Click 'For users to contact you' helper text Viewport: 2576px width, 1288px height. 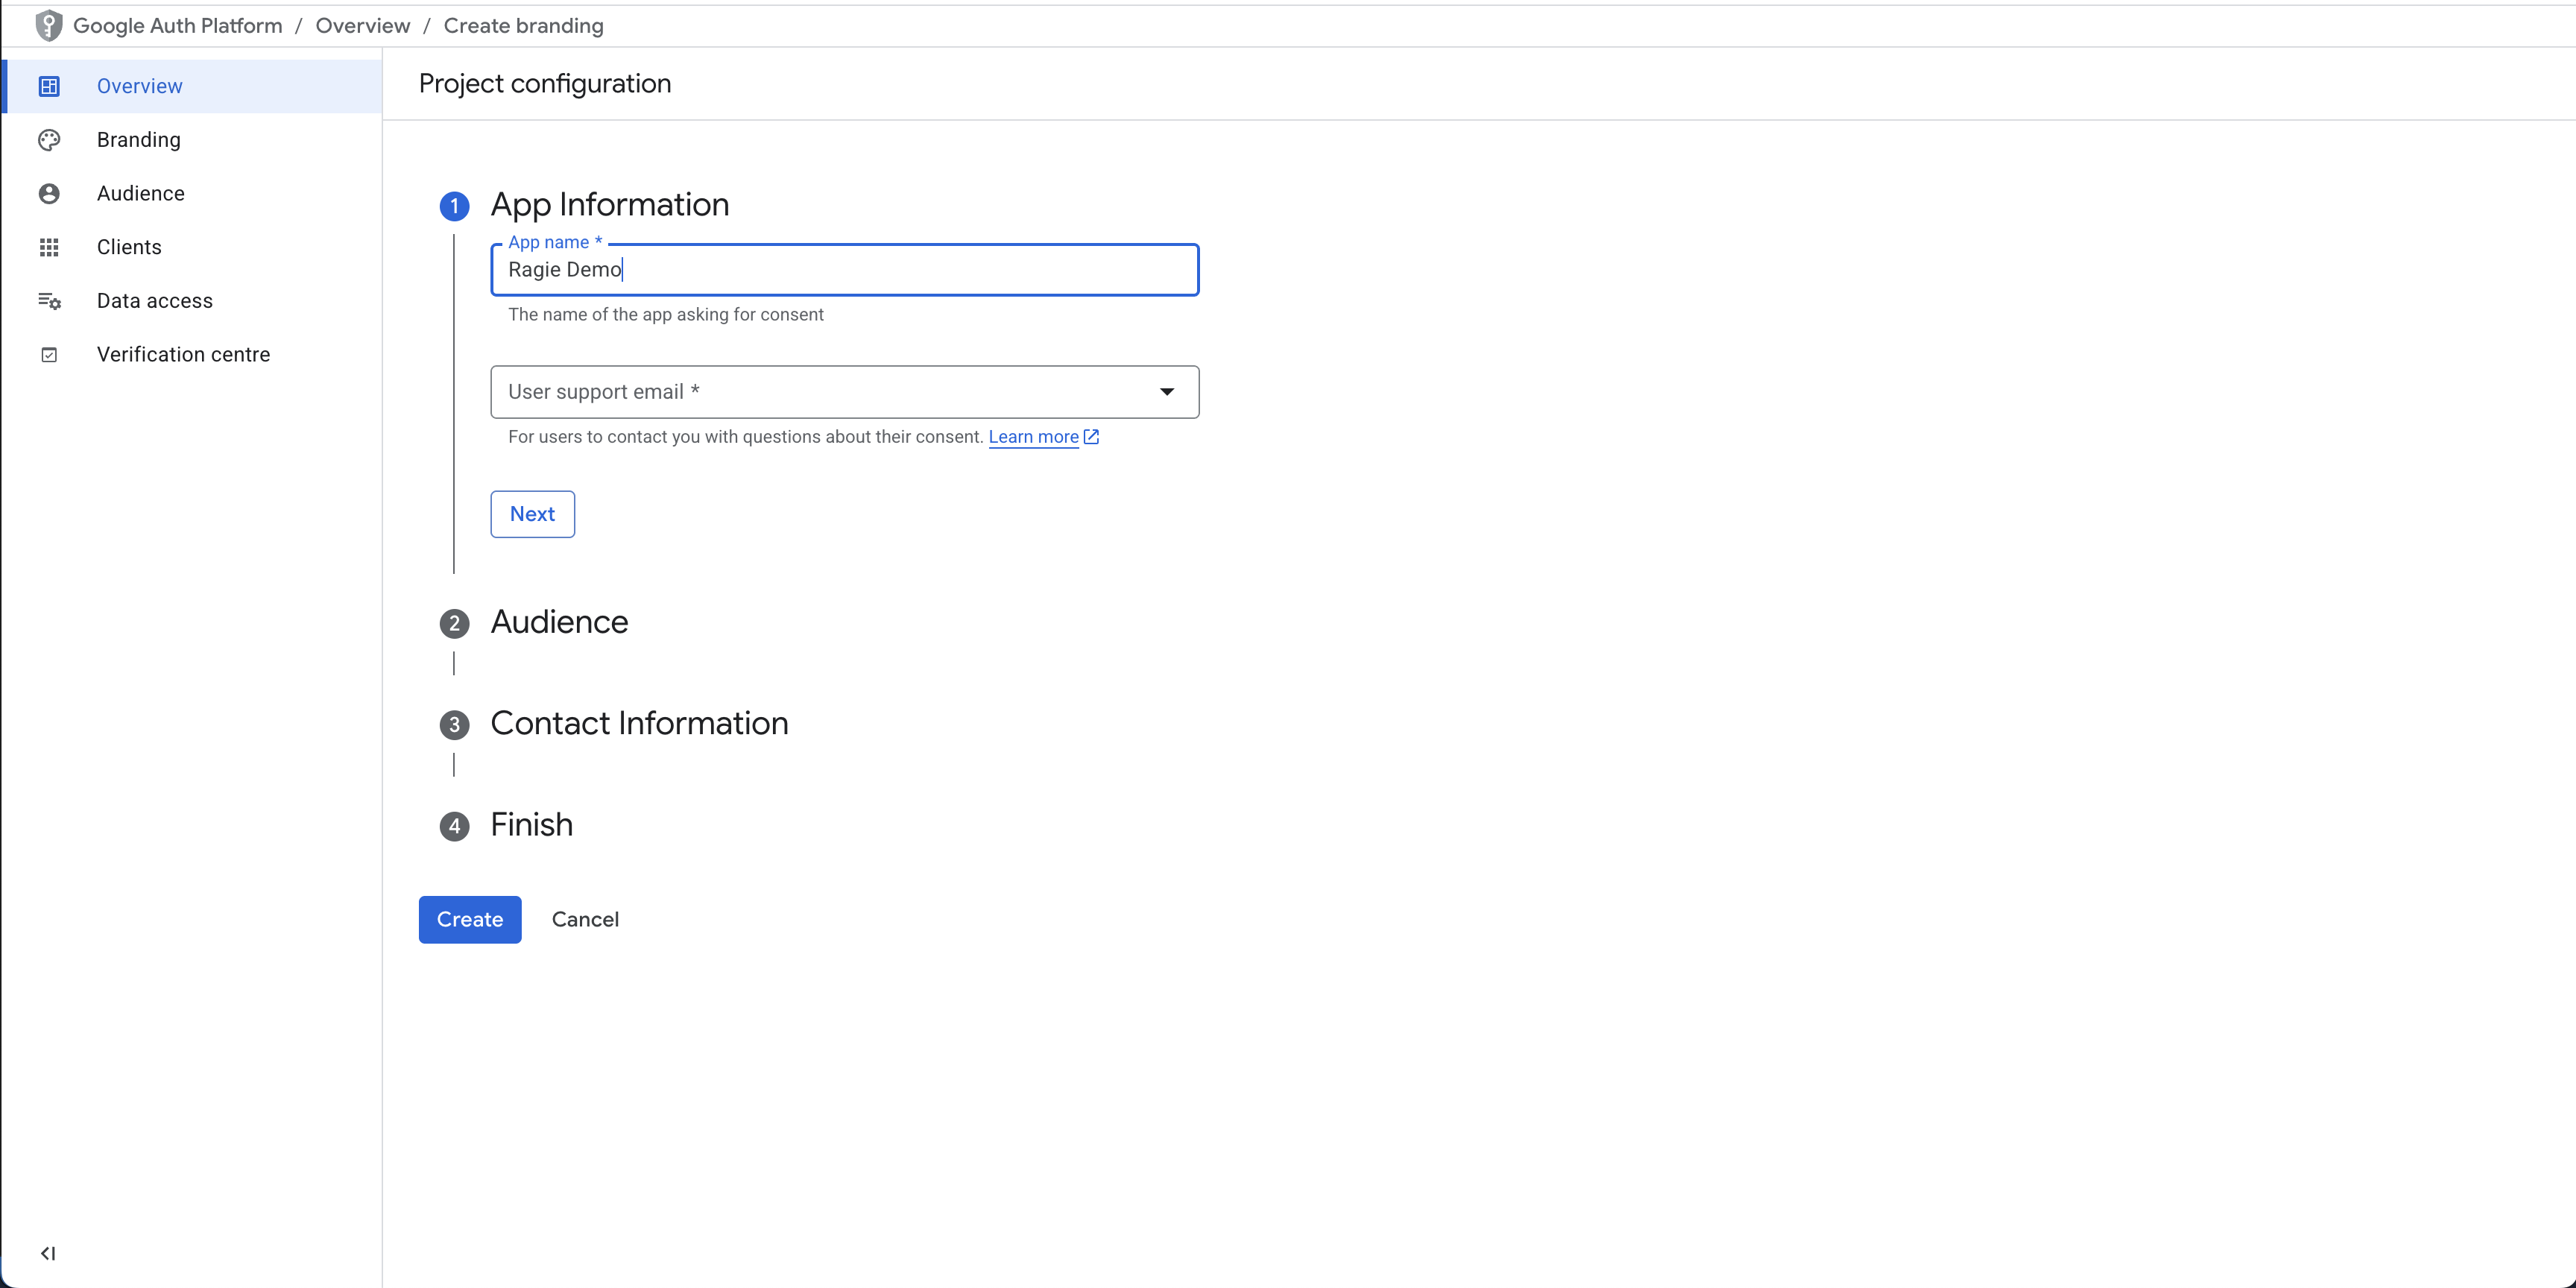[x=745, y=437]
